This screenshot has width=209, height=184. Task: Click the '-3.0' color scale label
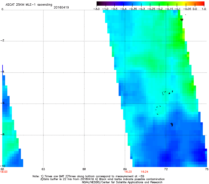click(x=97, y=9)
